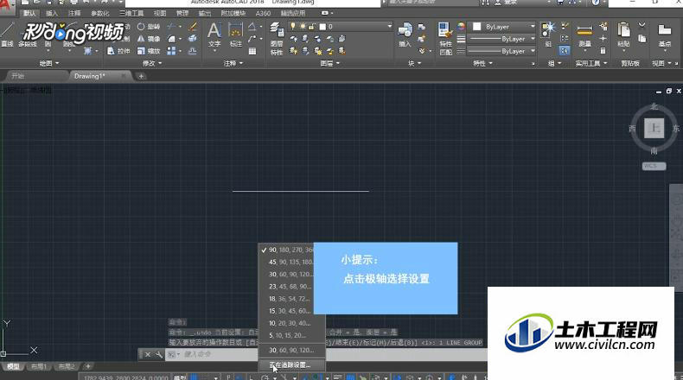This screenshot has height=380, width=683.
Task: Click ViewCube top face (上)
Action: 654,128
